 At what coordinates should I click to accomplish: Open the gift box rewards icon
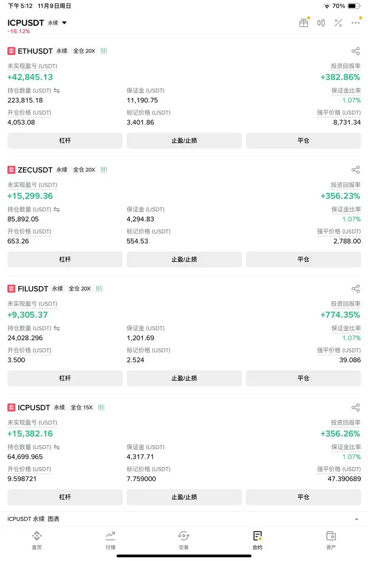click(304, 23)
